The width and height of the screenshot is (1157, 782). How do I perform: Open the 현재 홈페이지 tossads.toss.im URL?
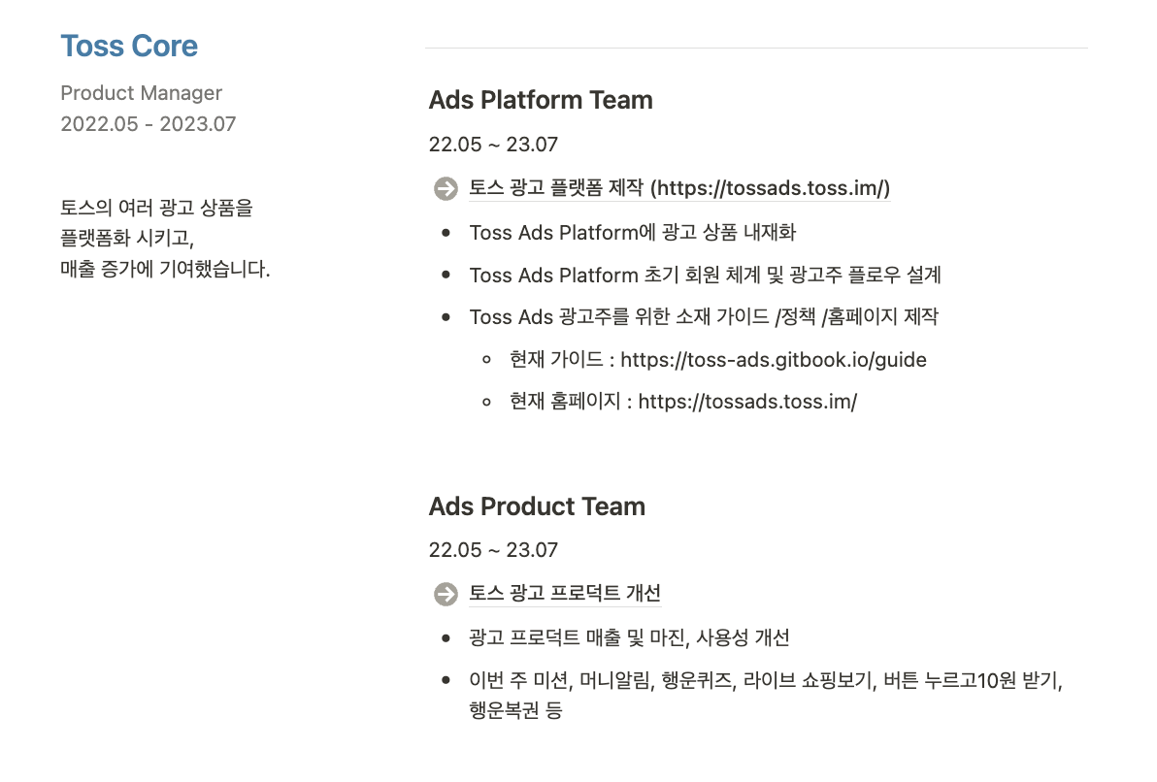point(747,402)
